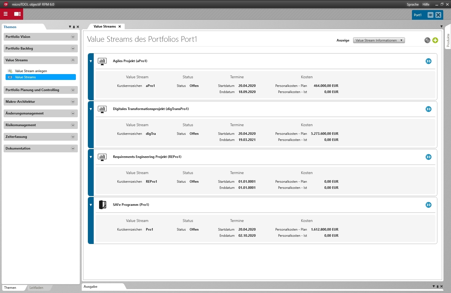The width and height of the screenshot is (451, 293).
Task: Click the eye icon in Port1 box
Action: (x=430, y=15)
